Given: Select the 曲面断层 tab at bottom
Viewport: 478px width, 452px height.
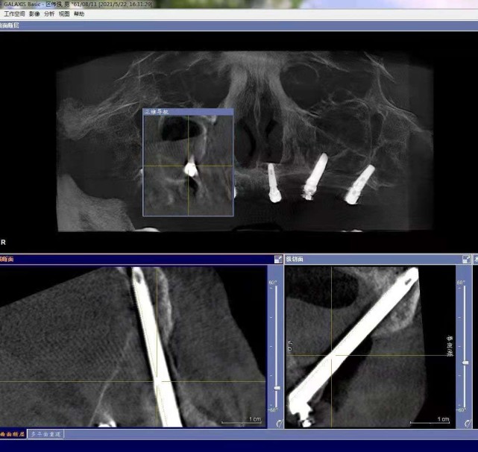Looking at the screenshot, I should point(12,434).
